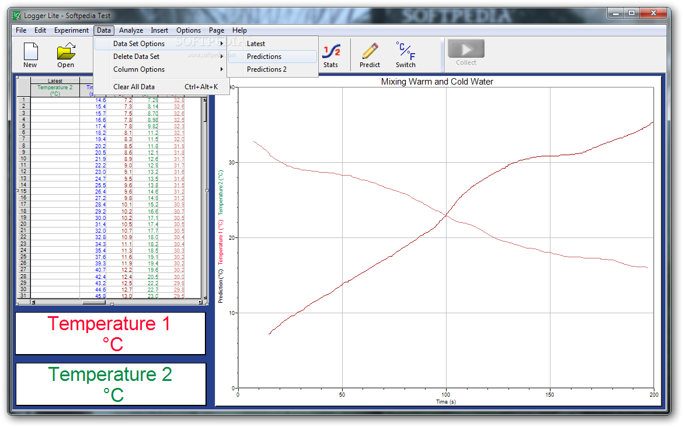Open the Insert menu

click(x=159, y=30)
